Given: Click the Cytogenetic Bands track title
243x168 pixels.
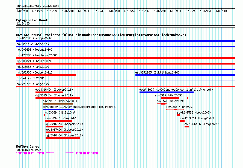Looking at the screenshot, I should (32, 20).
